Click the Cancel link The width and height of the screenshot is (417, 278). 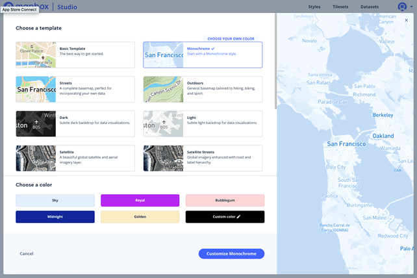27,253
